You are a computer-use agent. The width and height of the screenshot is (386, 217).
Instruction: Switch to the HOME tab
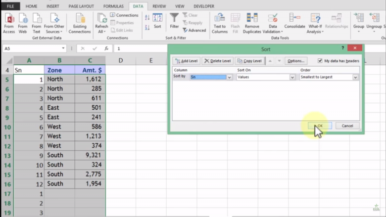point(31,6)
